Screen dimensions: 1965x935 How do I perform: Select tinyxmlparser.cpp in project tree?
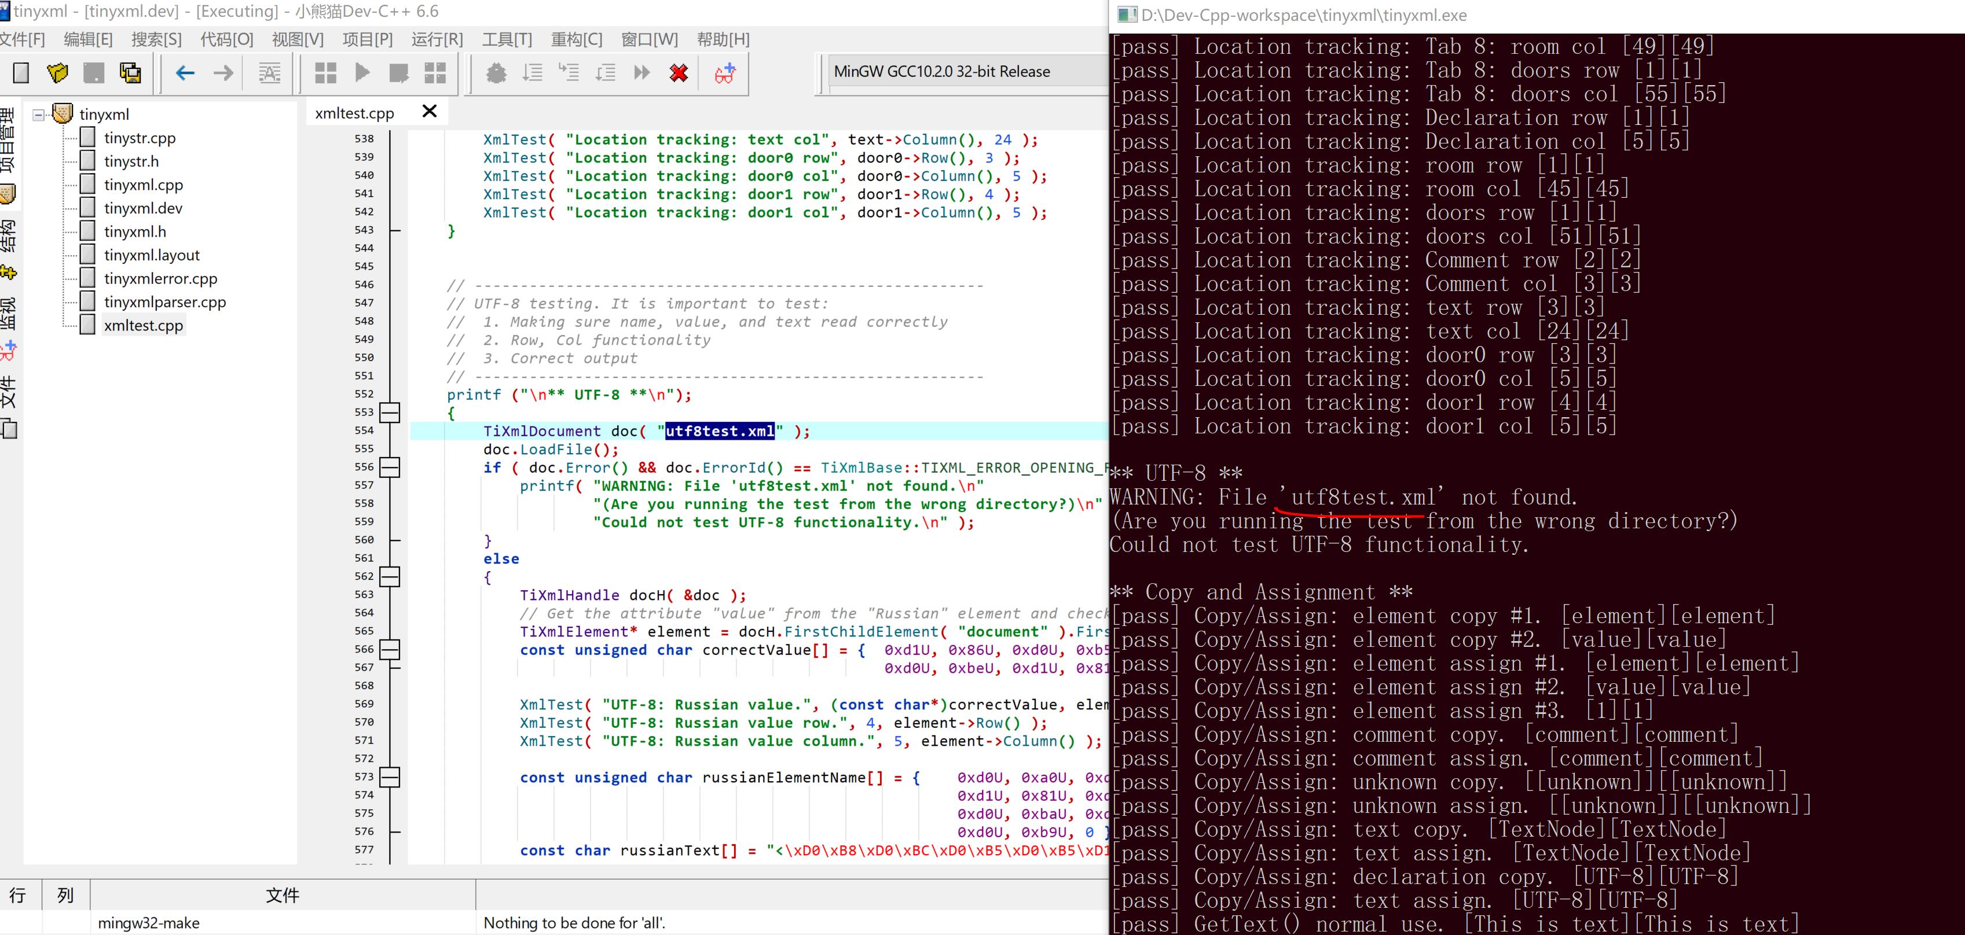[165, 303]
